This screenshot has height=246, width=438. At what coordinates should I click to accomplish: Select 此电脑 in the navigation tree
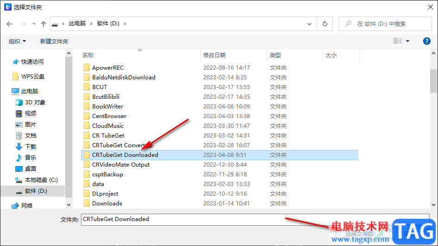tap(29, 91)
